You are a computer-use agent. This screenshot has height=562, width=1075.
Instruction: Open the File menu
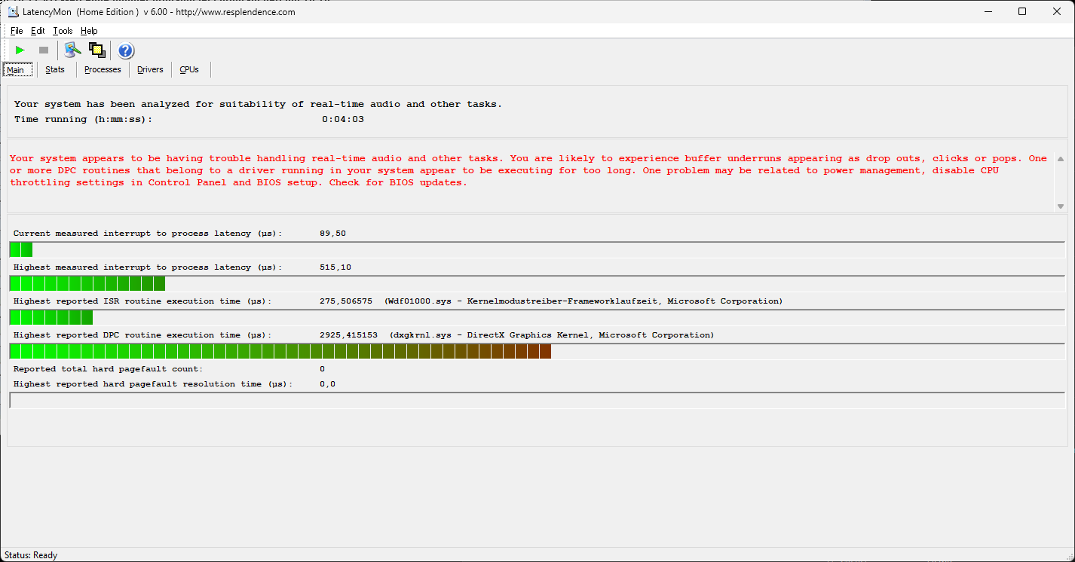[17, 31]
